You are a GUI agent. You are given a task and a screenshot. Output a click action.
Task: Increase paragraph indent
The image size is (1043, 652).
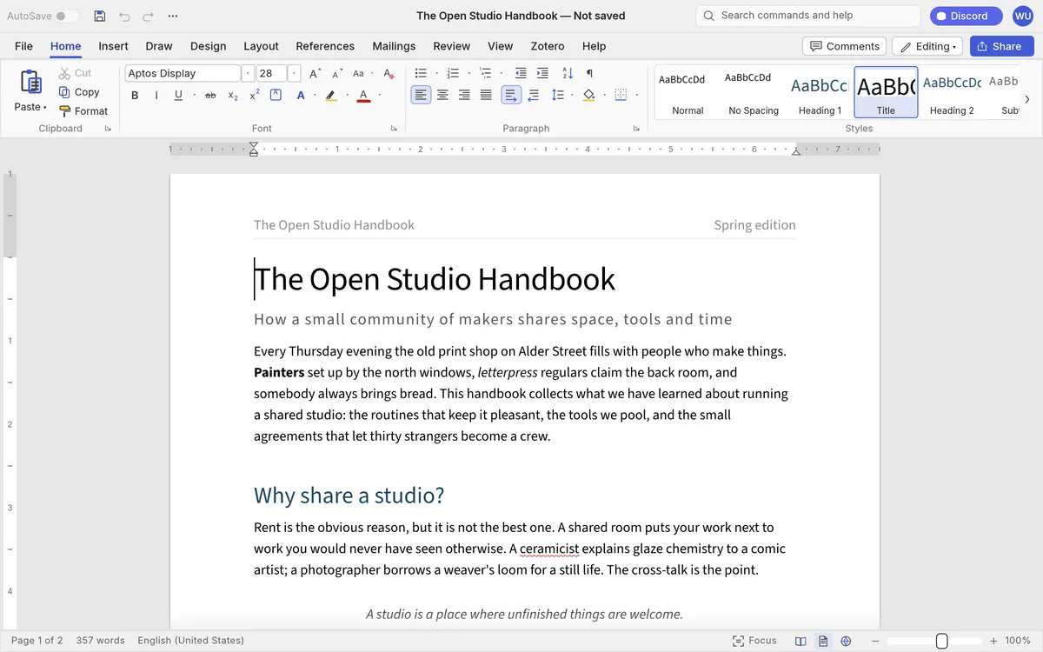click(x=542, y=73)
